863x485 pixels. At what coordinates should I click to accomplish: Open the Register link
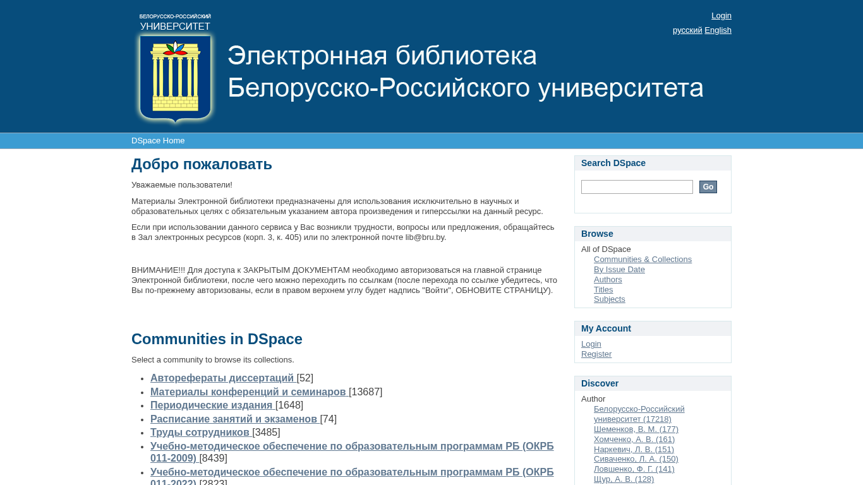(596, 354)
